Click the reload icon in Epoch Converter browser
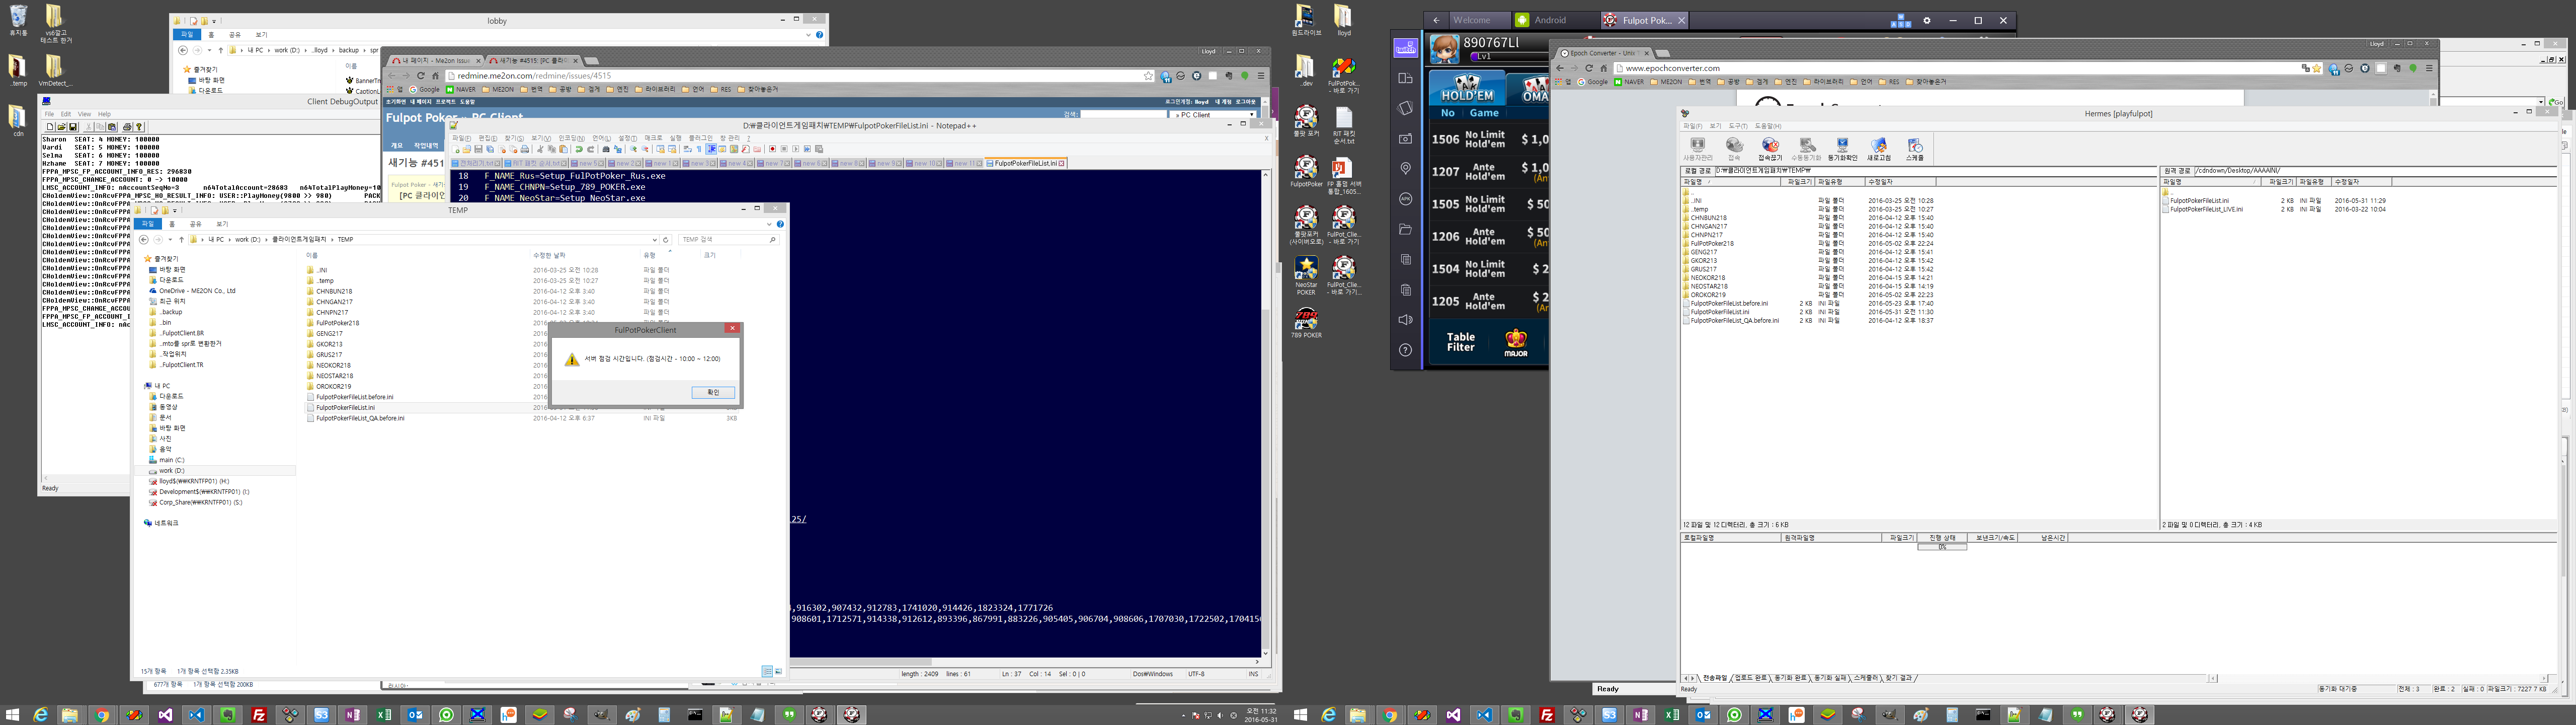2576x725 pixels. (x=1588, y=68)
